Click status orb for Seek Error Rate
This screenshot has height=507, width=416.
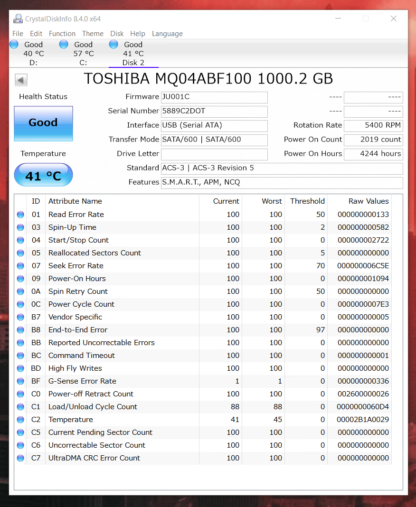click(20, 266)
